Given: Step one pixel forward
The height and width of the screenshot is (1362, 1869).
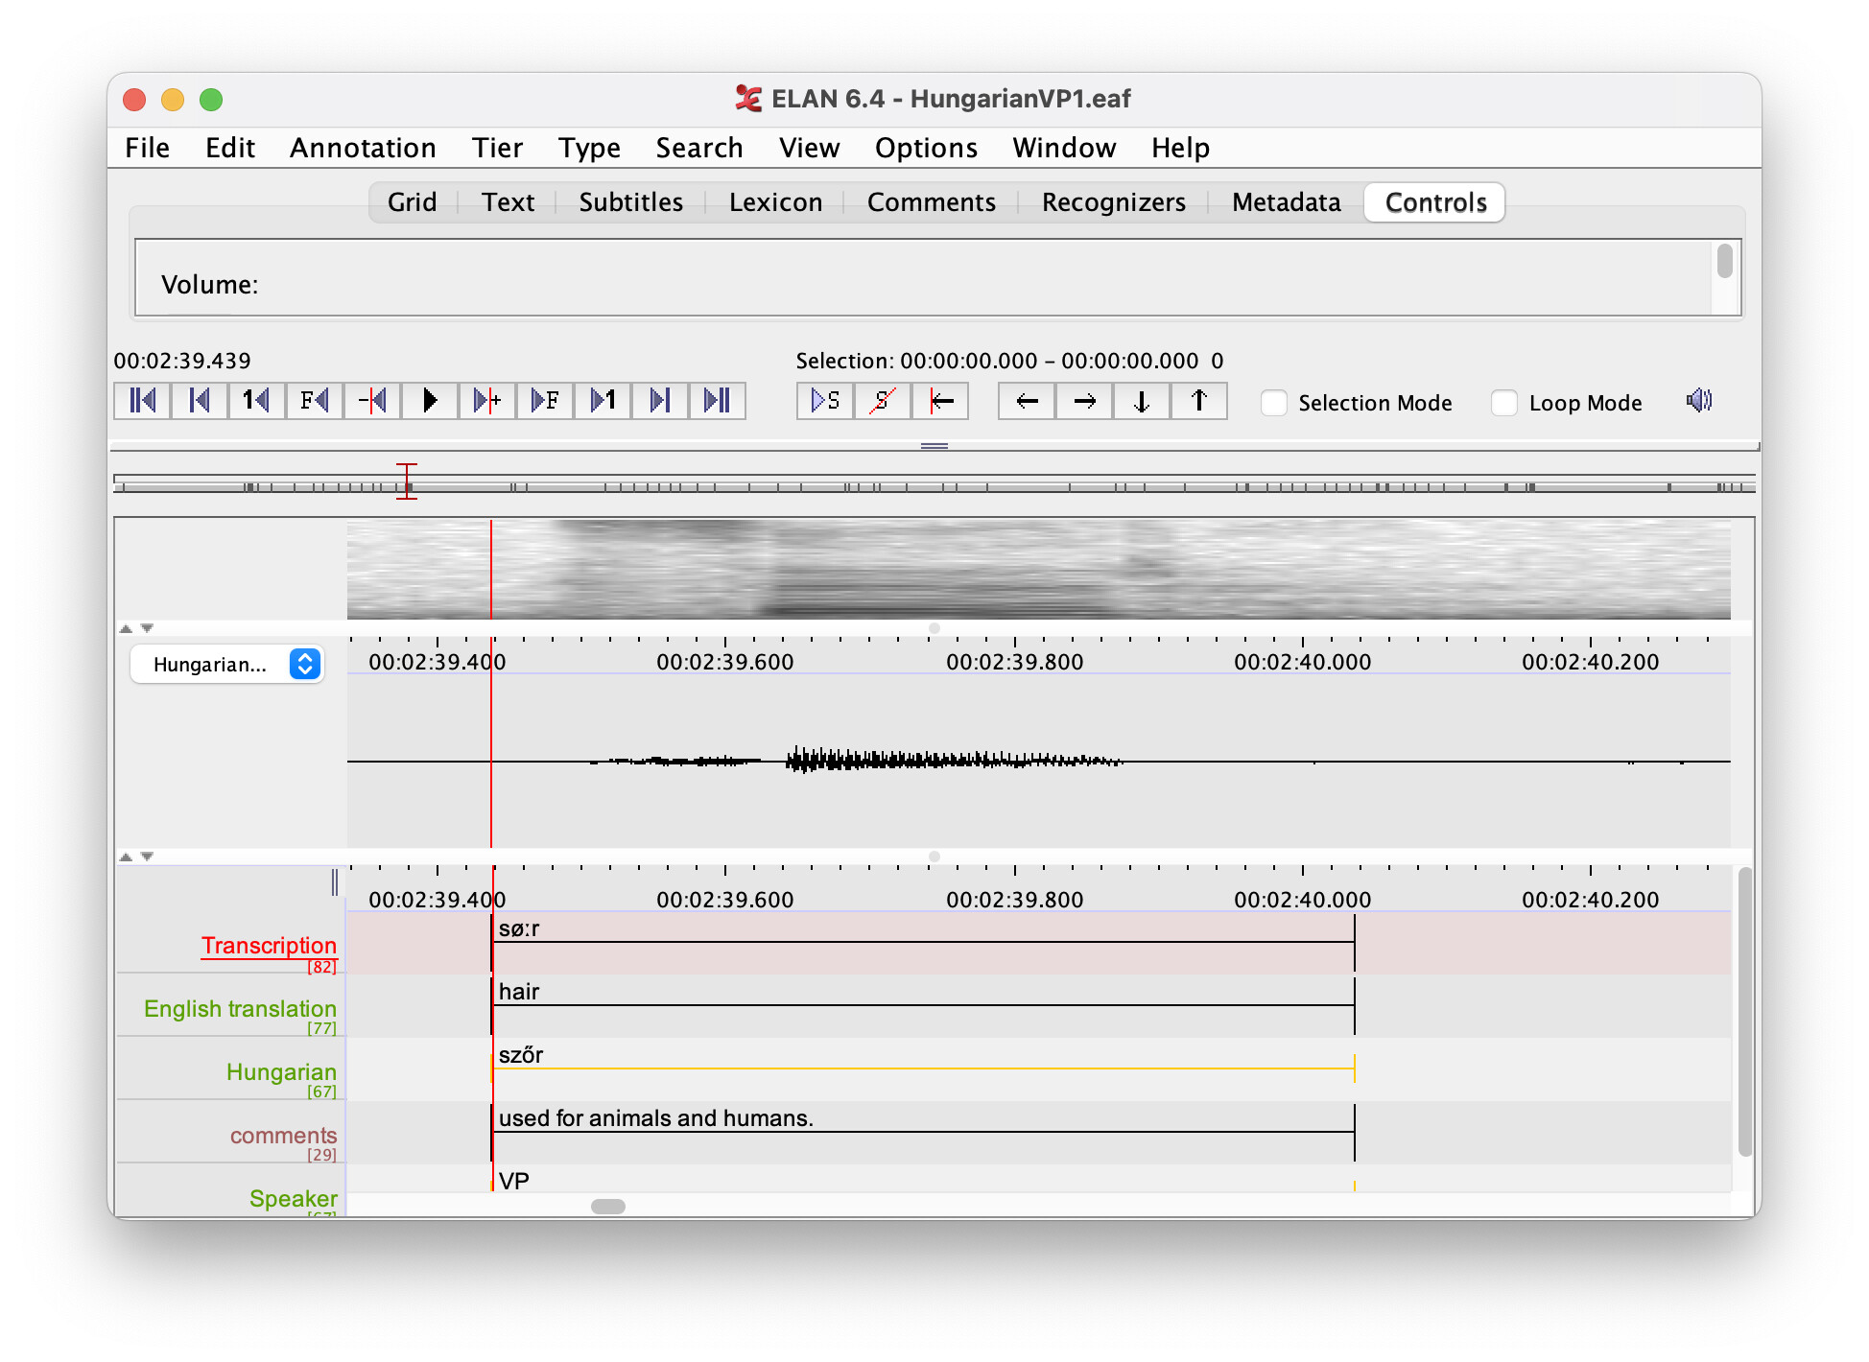Looking at the screenshot, I should click(487, 400).
